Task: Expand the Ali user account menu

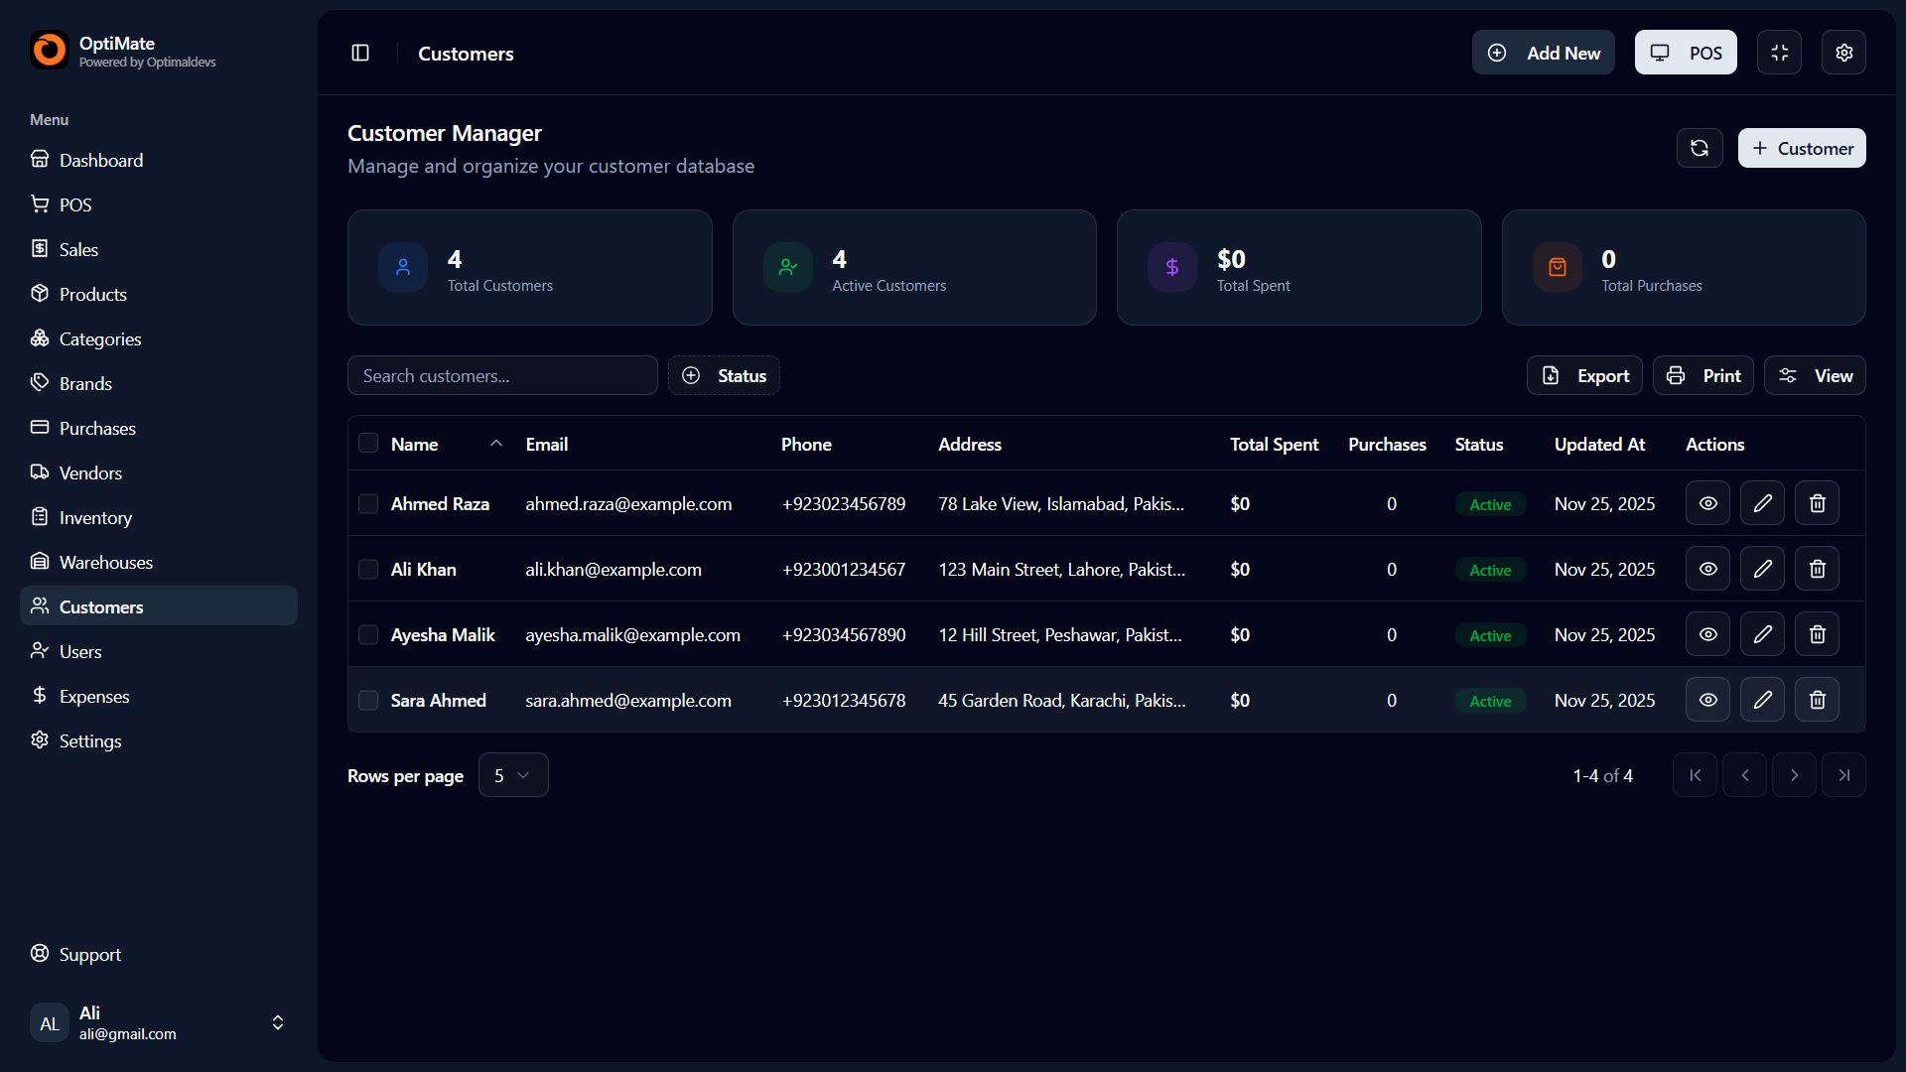Action: click(x=278, y=1022)
